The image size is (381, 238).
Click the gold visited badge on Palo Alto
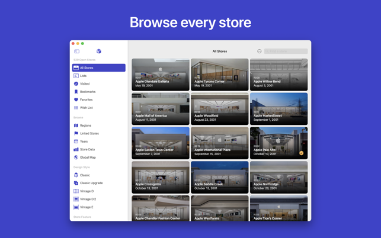301,153
